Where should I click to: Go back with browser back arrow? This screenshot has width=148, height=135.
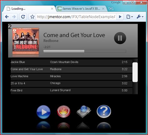click(x=7, y=17)
